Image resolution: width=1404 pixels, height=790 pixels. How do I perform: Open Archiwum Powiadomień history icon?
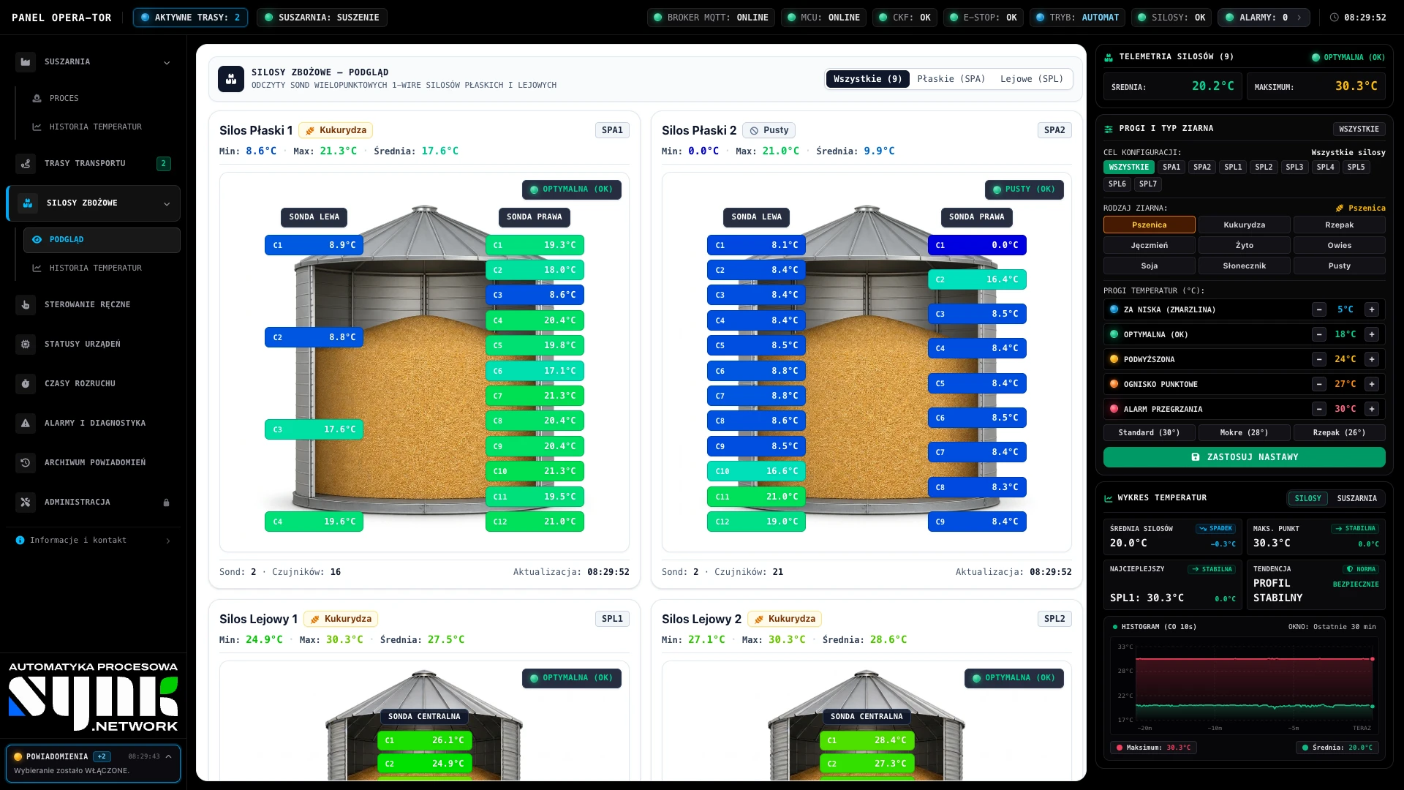(26, 463)
